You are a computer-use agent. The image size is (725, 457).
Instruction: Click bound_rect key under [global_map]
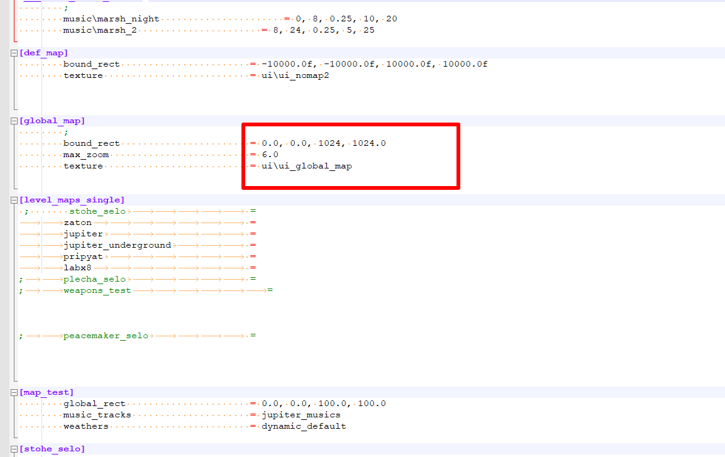click(92, 143)
